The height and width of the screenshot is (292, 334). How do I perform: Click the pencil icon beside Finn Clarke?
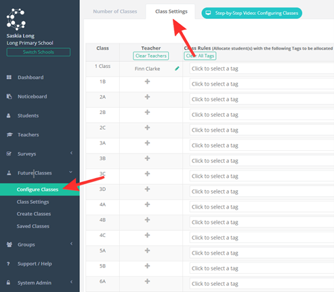[x=177, y=69]
